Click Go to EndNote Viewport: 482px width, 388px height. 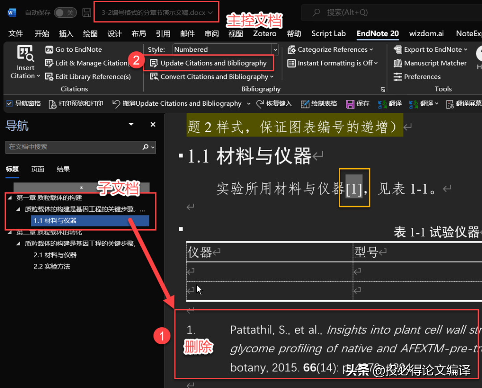click(74, 50)
